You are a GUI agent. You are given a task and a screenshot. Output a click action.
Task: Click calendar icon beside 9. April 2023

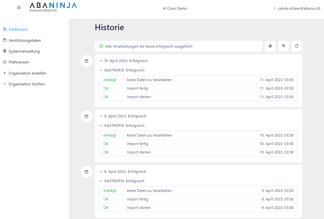click(x=86, y=116)
